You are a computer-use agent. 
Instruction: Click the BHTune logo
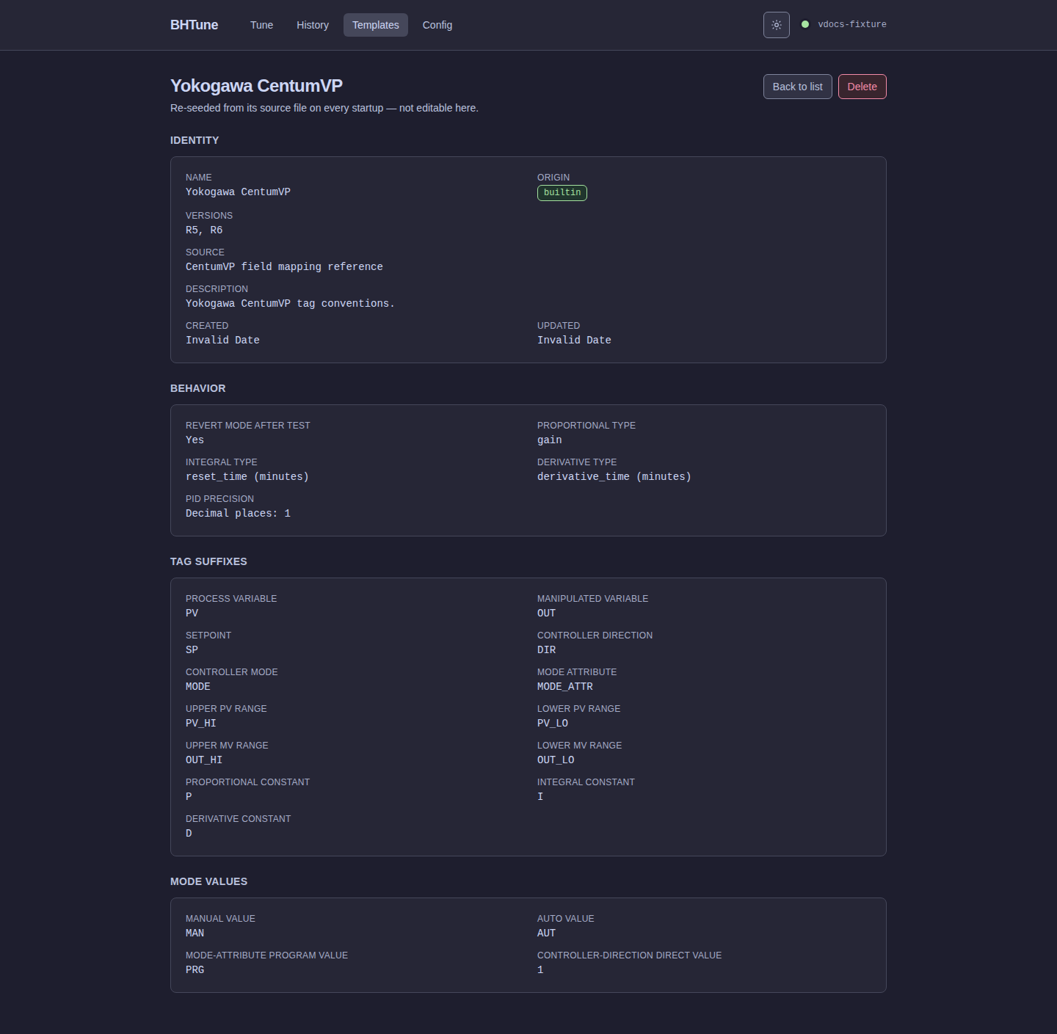[x=194, y=25]
